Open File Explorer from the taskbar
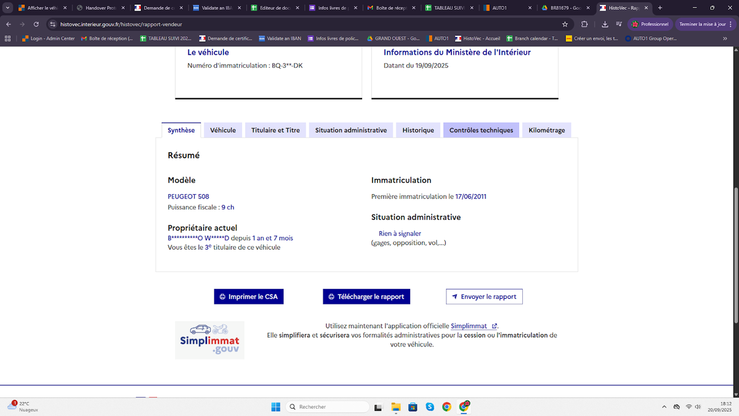This screenshot has height=416, width=739. (x=396, y=407)
